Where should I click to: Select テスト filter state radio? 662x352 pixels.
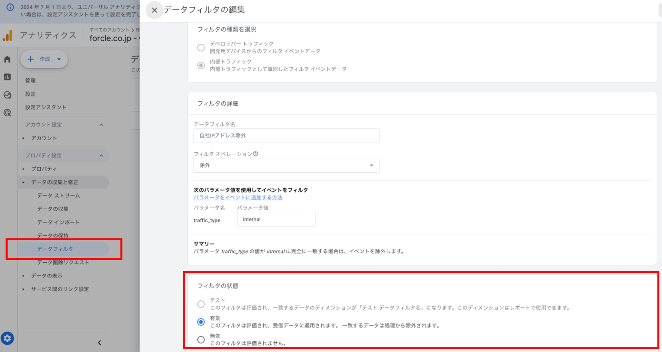tap(201, 304)
